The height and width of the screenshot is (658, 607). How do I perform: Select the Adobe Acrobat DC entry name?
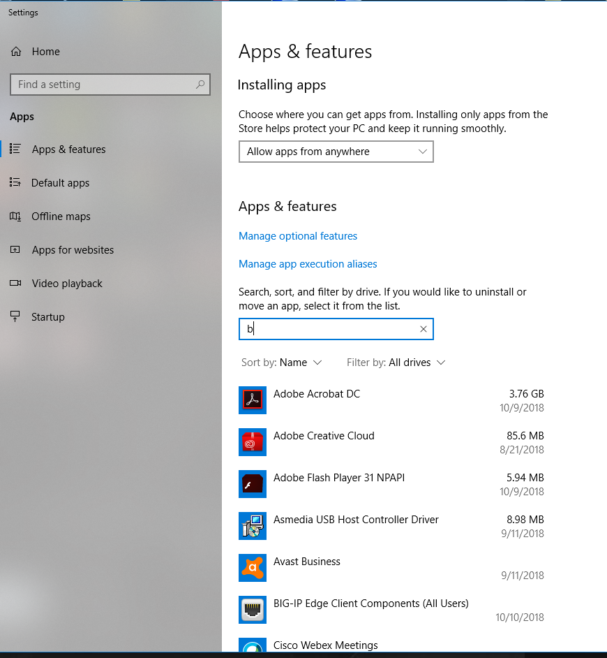point(317,394)
